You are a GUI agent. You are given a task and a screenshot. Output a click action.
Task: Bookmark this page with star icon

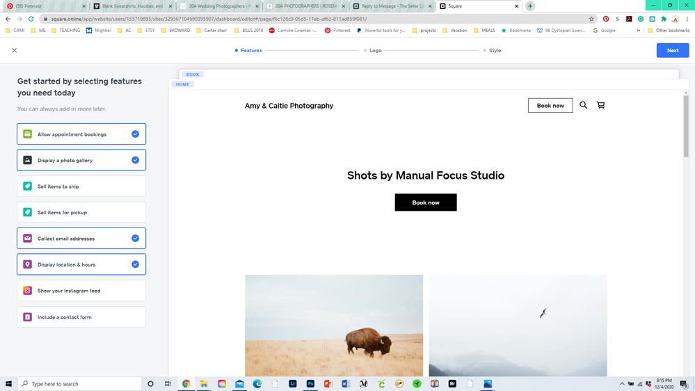coord(591,19)
